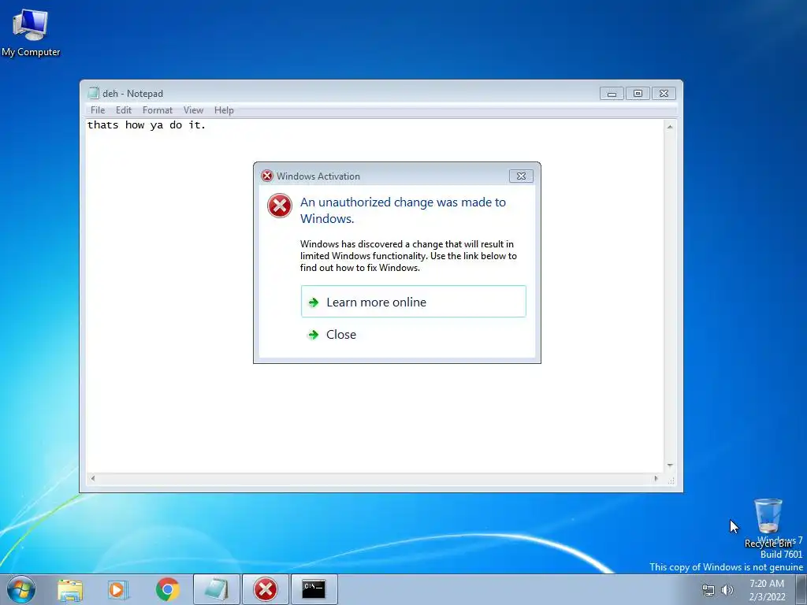Image resolution: width=807 pixels, height=605 pixels.
Task: Open the Recycle Bin desktop icon
Action: (768, 523)
